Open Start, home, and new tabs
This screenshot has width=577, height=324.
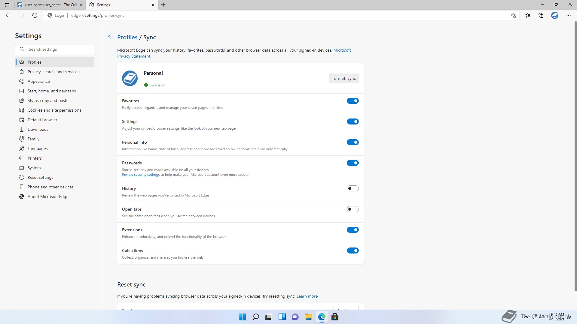(x=55, y=91)
